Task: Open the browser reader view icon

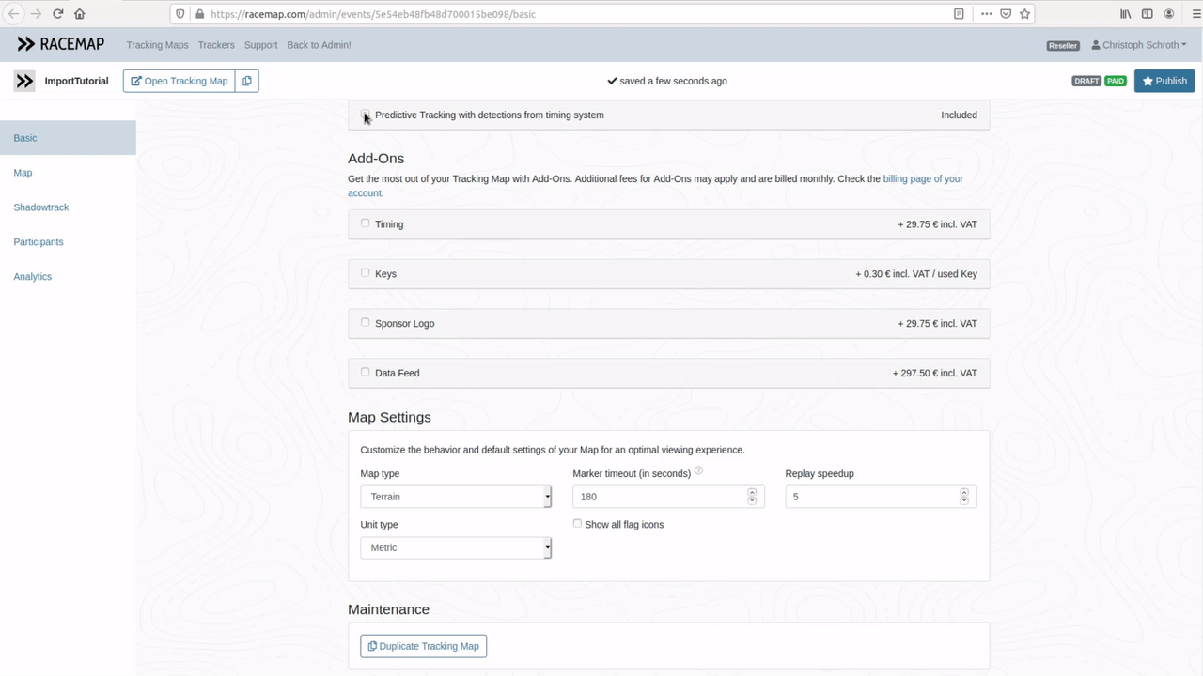Action: pyautogui.click(x=959, y=14)
